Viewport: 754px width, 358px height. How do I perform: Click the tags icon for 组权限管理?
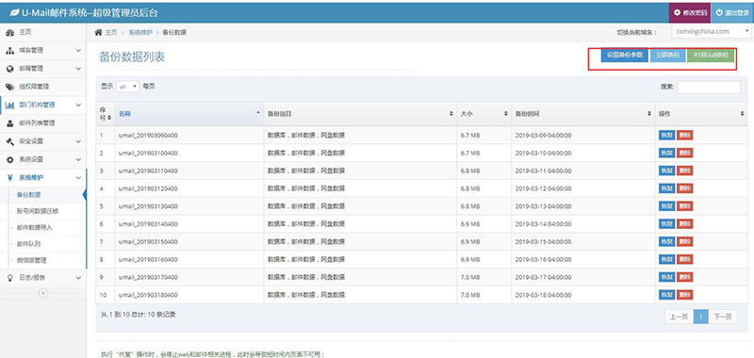(9, 87)
